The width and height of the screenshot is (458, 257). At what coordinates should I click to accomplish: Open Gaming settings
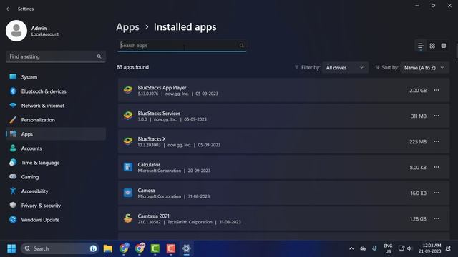[56, 177]
